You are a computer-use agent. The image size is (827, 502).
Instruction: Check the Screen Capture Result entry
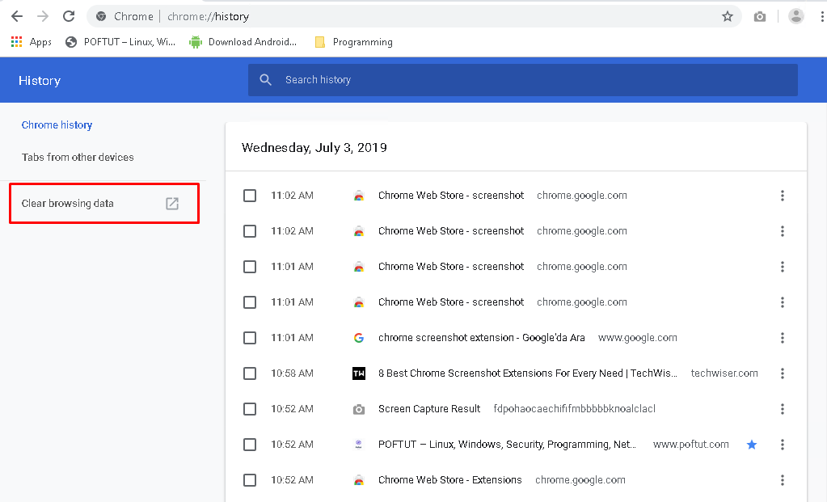coord(250,409)
